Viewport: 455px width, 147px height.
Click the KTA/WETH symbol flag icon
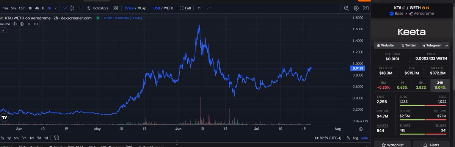point(2,17)
